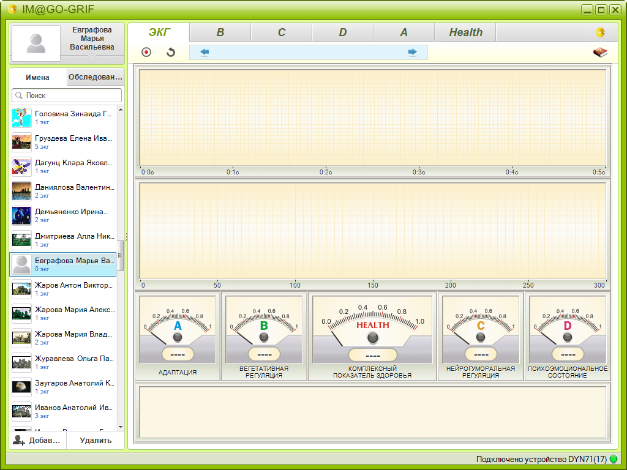Click the reset circular arrow icon
Image resolution: width=627 pixels, height=470 pixels.
171,52
